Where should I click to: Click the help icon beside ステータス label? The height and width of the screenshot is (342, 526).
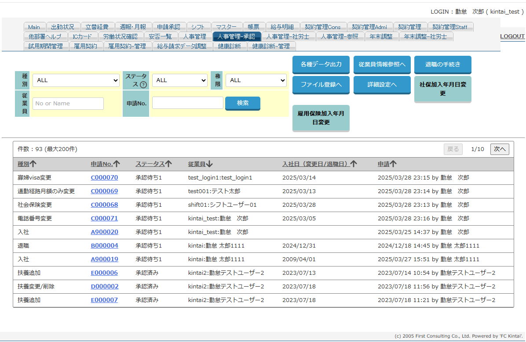click(143, 85)
